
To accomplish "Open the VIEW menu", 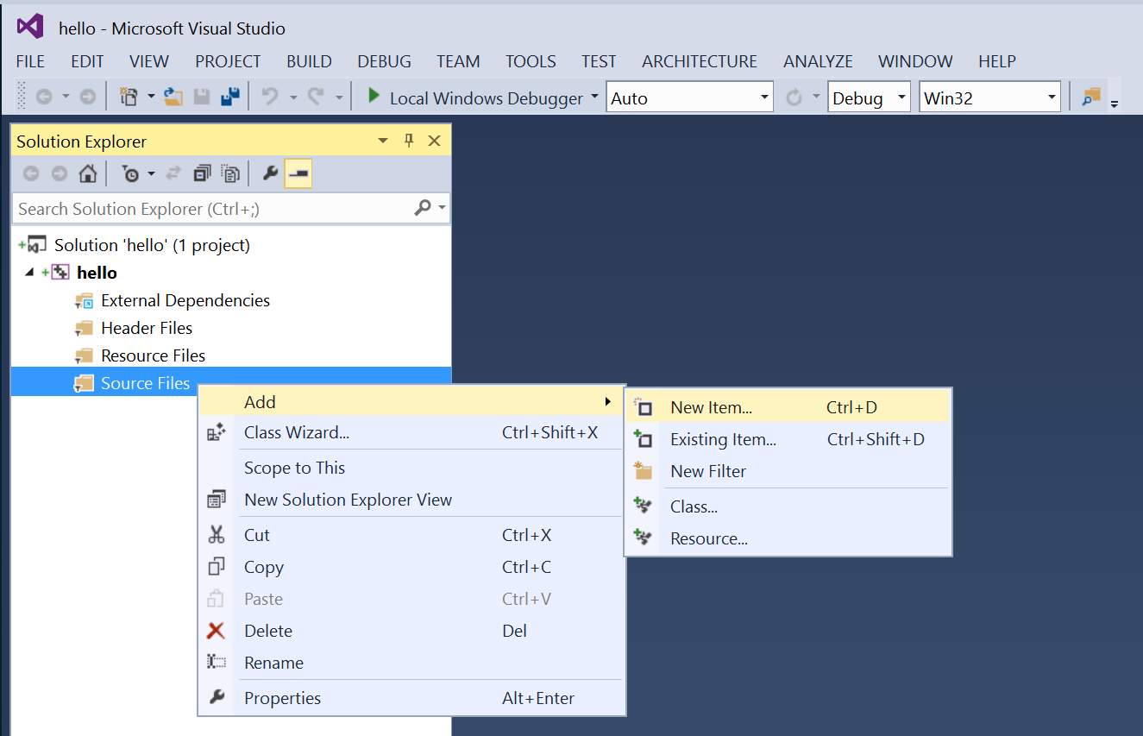I will click(x=149, y=61).
